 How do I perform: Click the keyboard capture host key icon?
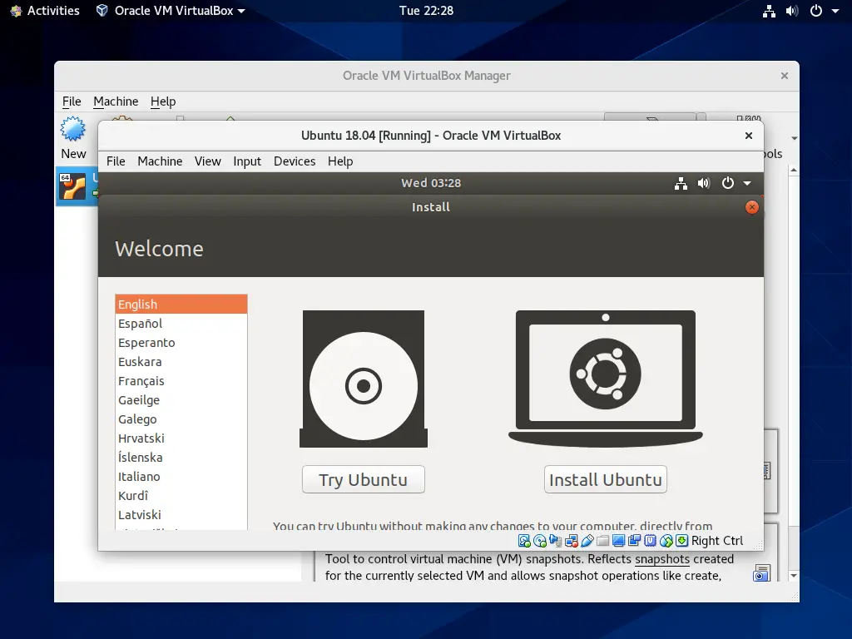681,541
